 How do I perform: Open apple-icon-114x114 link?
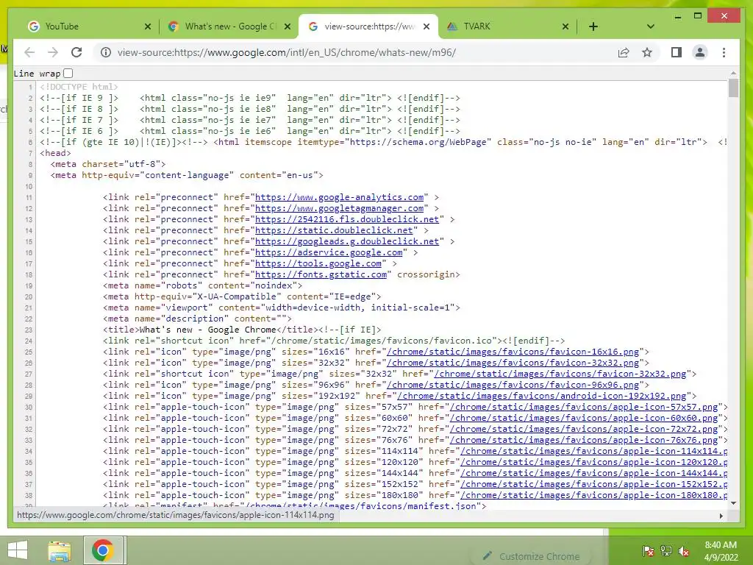pos(594,451)
